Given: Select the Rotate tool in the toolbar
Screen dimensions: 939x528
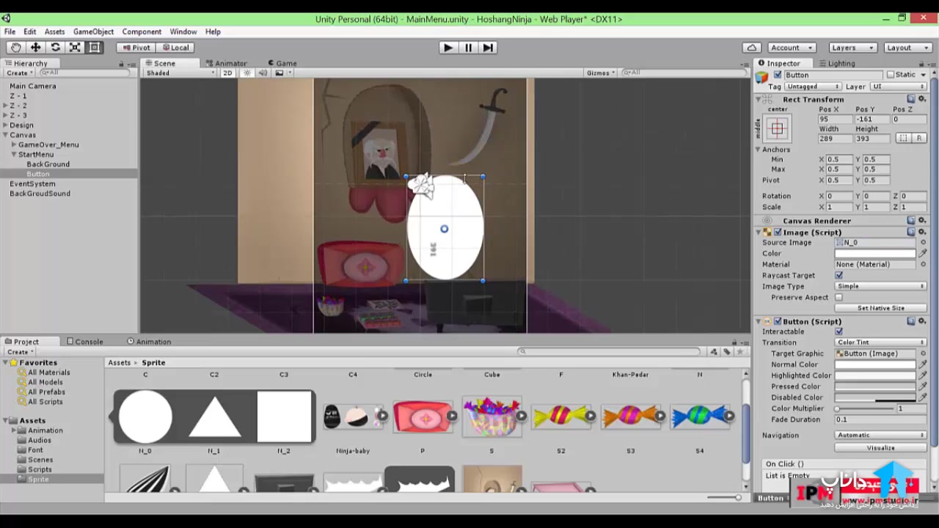Looking at the screenshot, I should [55, 48].
